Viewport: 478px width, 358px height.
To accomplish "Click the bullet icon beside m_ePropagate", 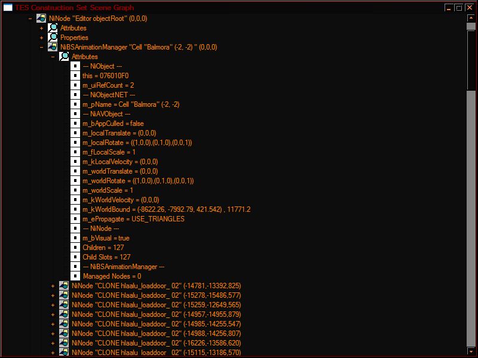I will 75,219.
